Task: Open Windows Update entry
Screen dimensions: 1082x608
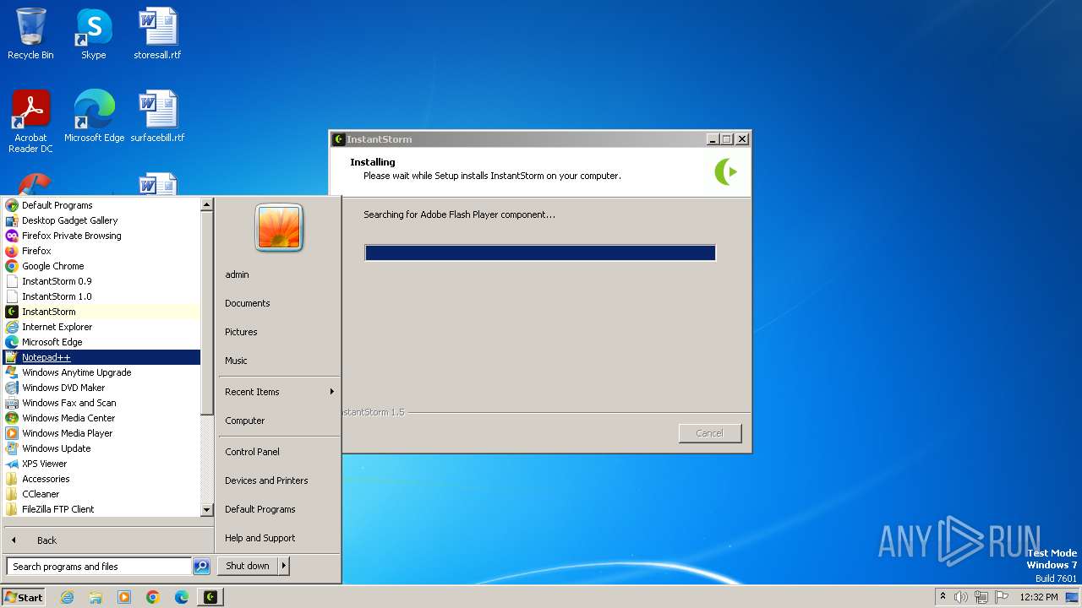Action: pyautogui.click(x=101, y=448)
